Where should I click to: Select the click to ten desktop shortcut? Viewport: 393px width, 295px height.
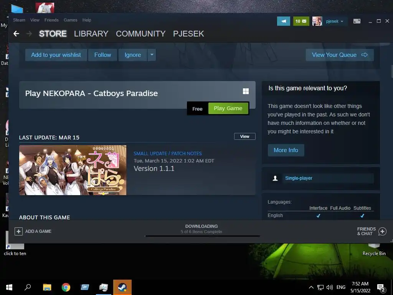tap(15, 243)
